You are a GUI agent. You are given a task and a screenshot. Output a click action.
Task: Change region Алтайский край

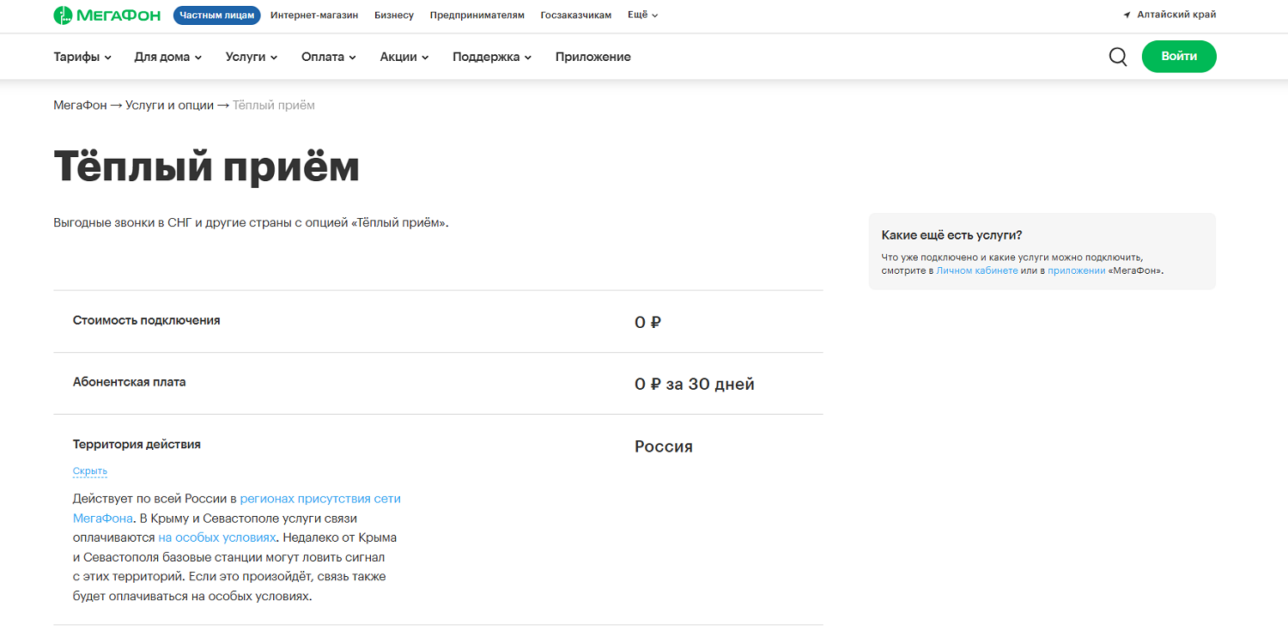[x=1176, y=15]
